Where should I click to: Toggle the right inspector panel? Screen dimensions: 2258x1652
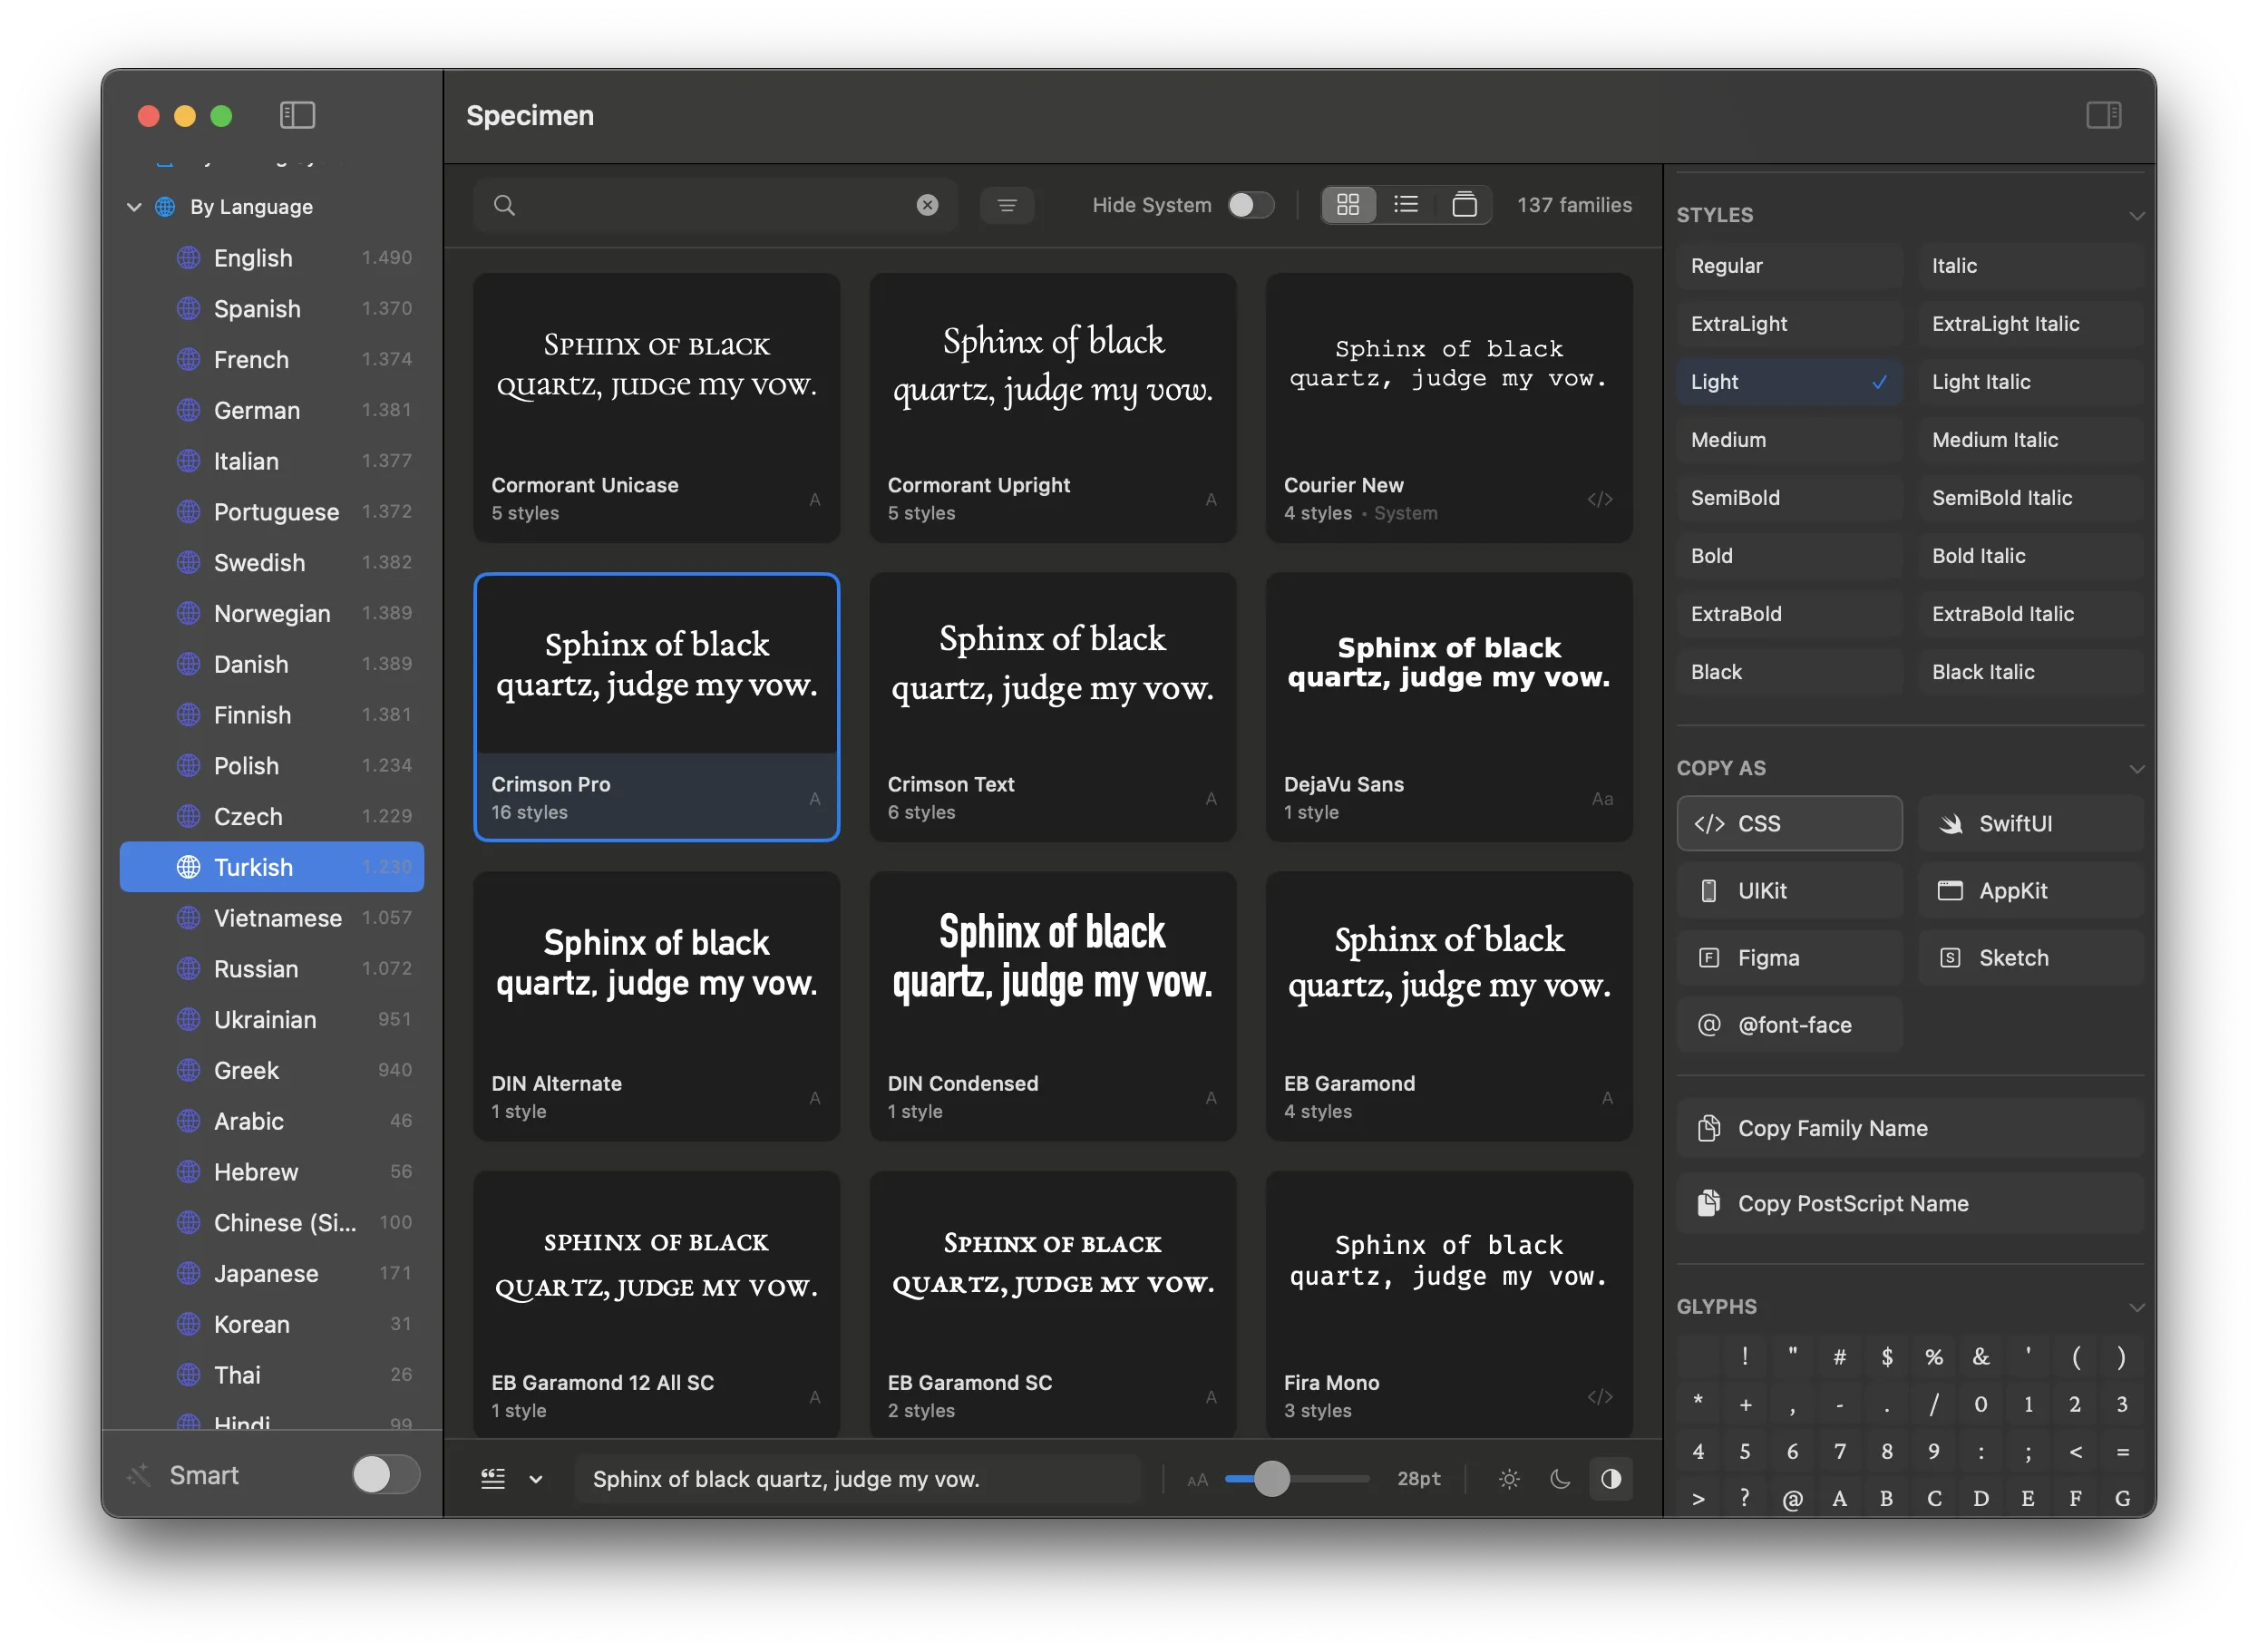2104,115
